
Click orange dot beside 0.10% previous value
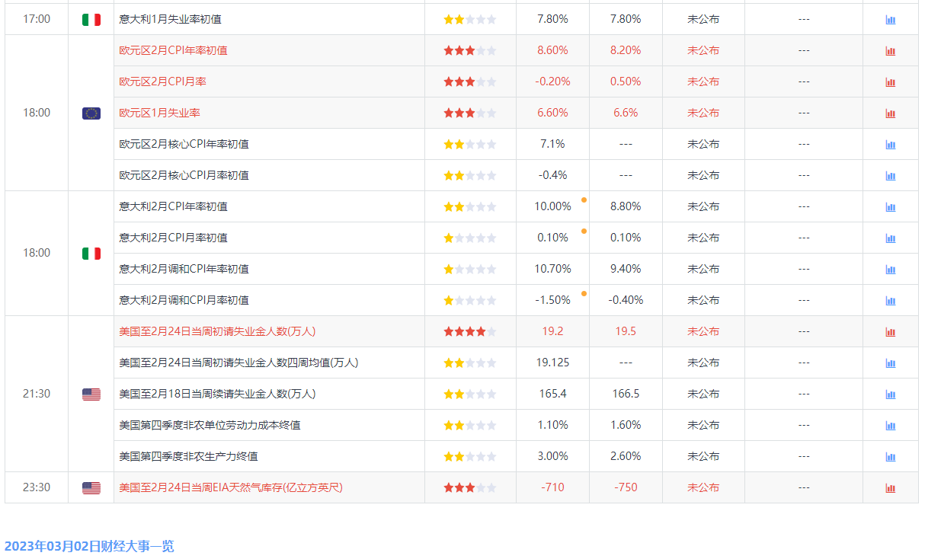tap(584, 231)
